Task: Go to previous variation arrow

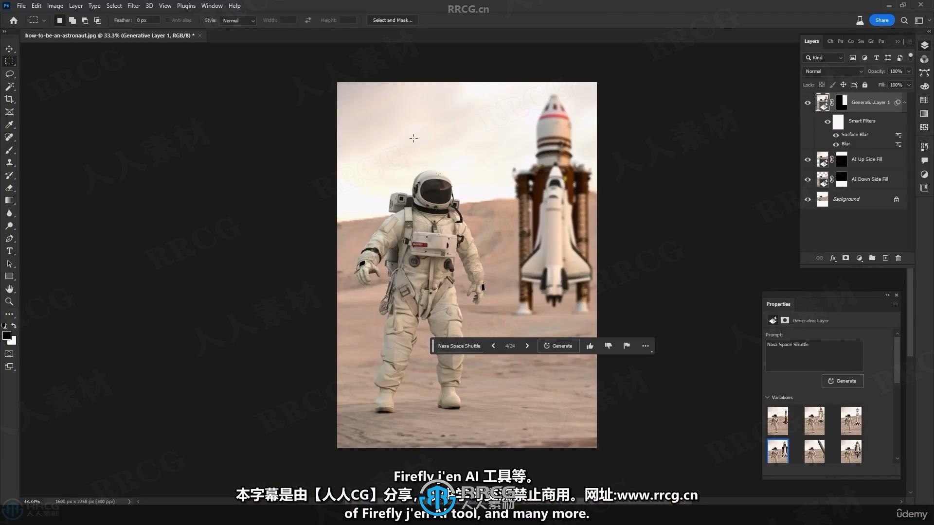Action: coord(493,346)
